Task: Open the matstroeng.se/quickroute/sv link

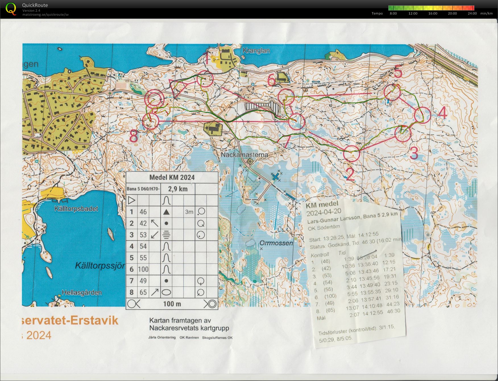Action: coord(45,15)
